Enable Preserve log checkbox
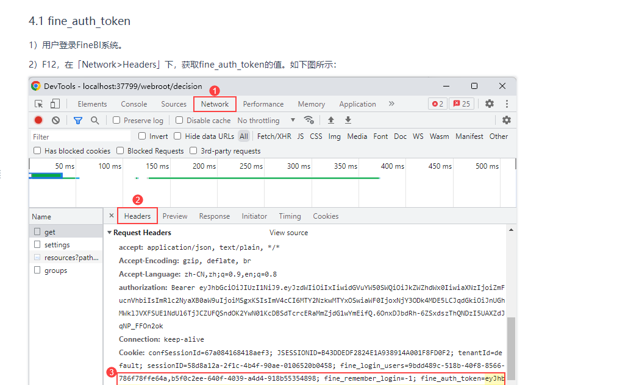Image resolution: width=617 pixels, height=385 pixels. click(116, 120)
